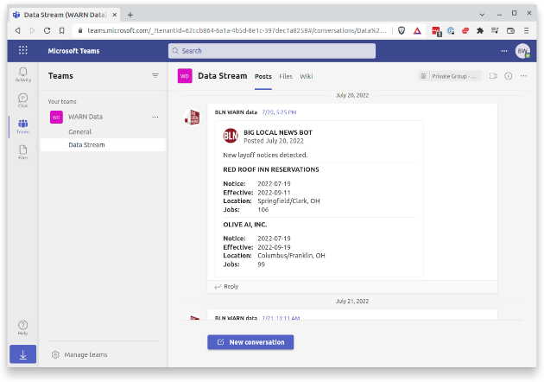The height and width of the screenshot is (382, 544).
Task: Open the browser tab list chevron
Action: click(x=482, y=15)
